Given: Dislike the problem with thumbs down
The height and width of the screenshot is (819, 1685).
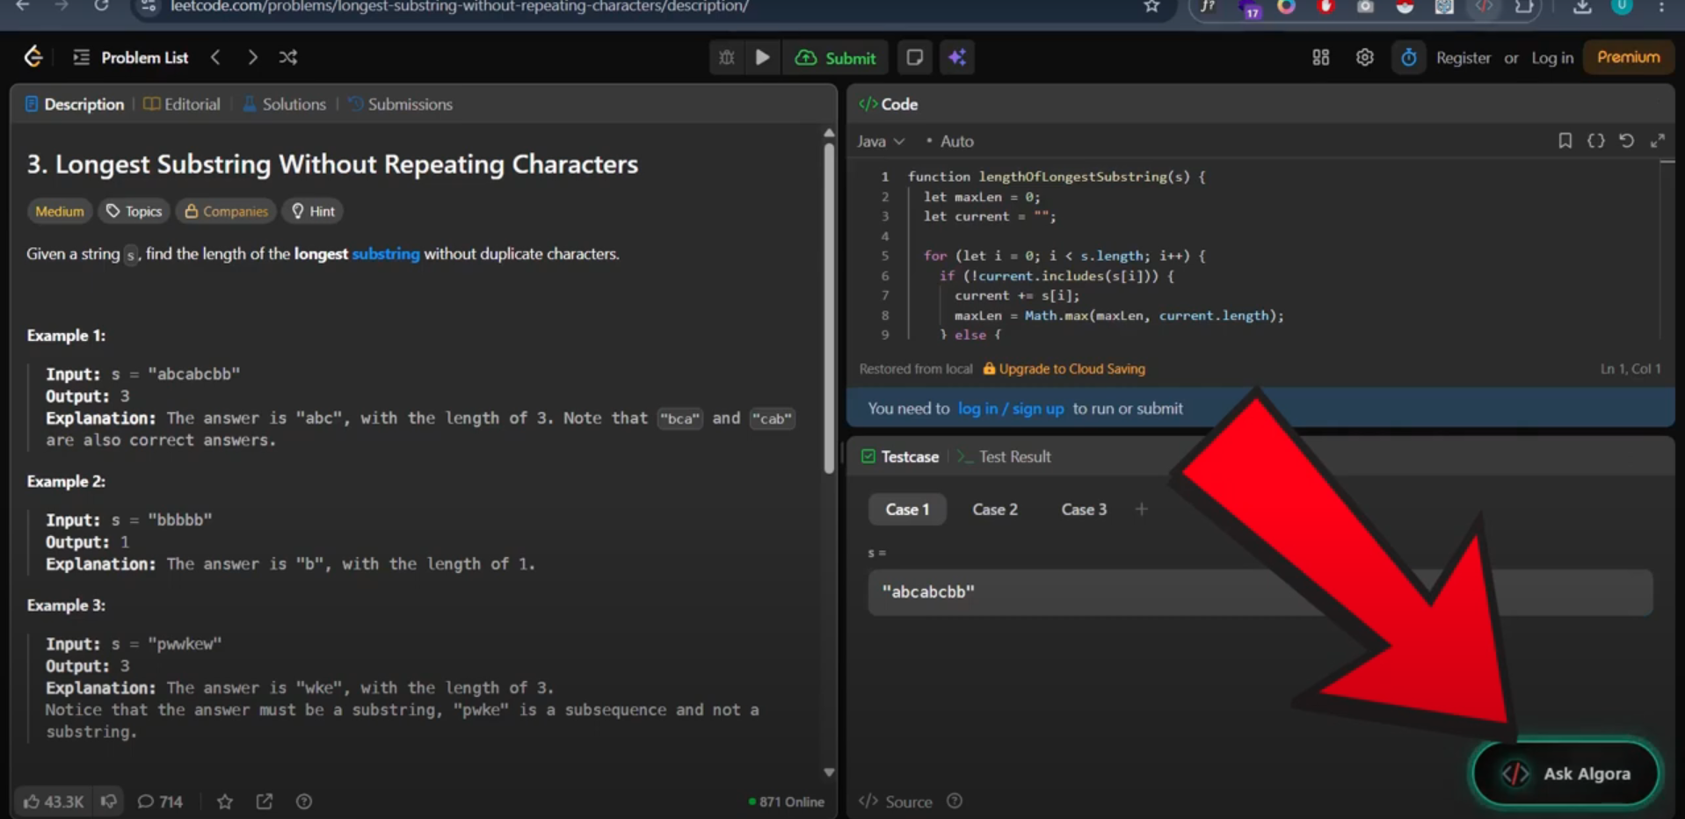Looking at the screenshot, I should [109, 801].
